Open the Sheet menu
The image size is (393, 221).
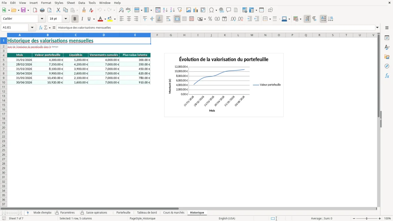[x=71, y=3]
